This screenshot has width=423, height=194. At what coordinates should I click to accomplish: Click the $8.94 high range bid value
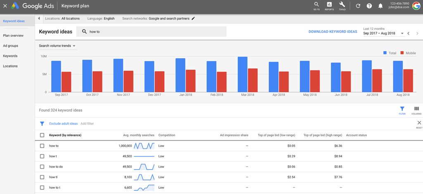click(x=338, y=156)
